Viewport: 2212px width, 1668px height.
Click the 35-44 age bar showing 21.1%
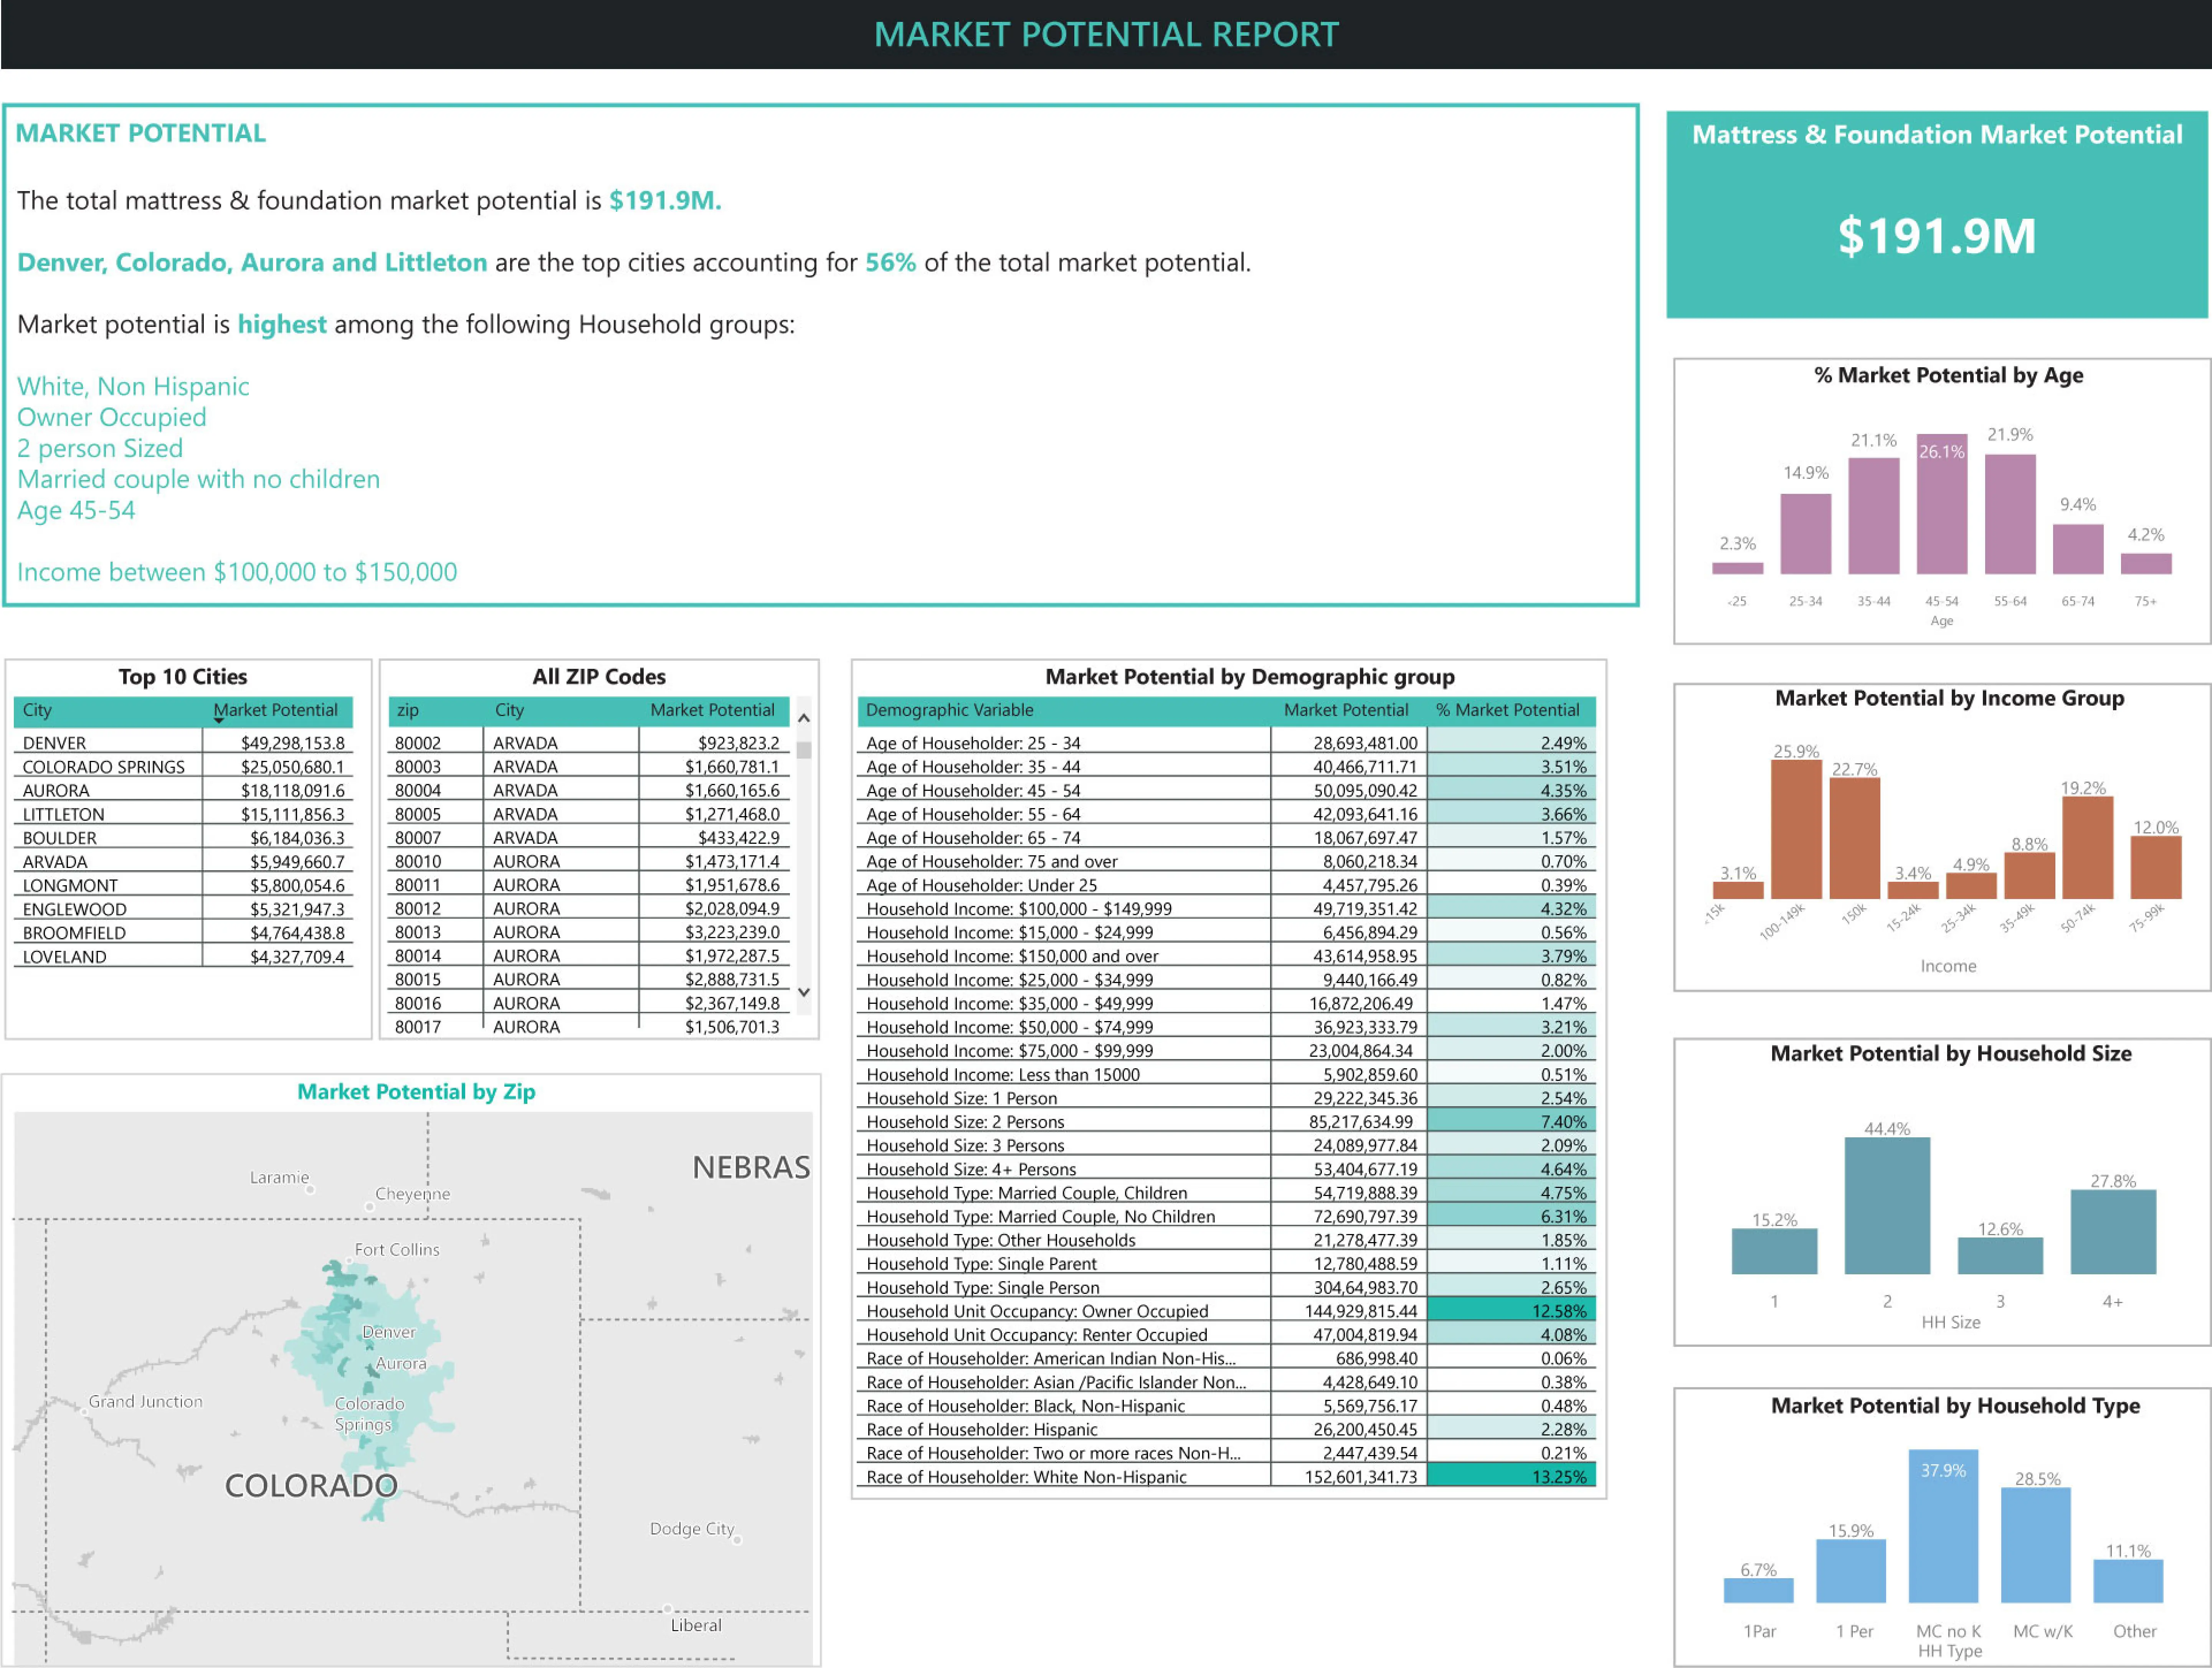(1874, 516)
